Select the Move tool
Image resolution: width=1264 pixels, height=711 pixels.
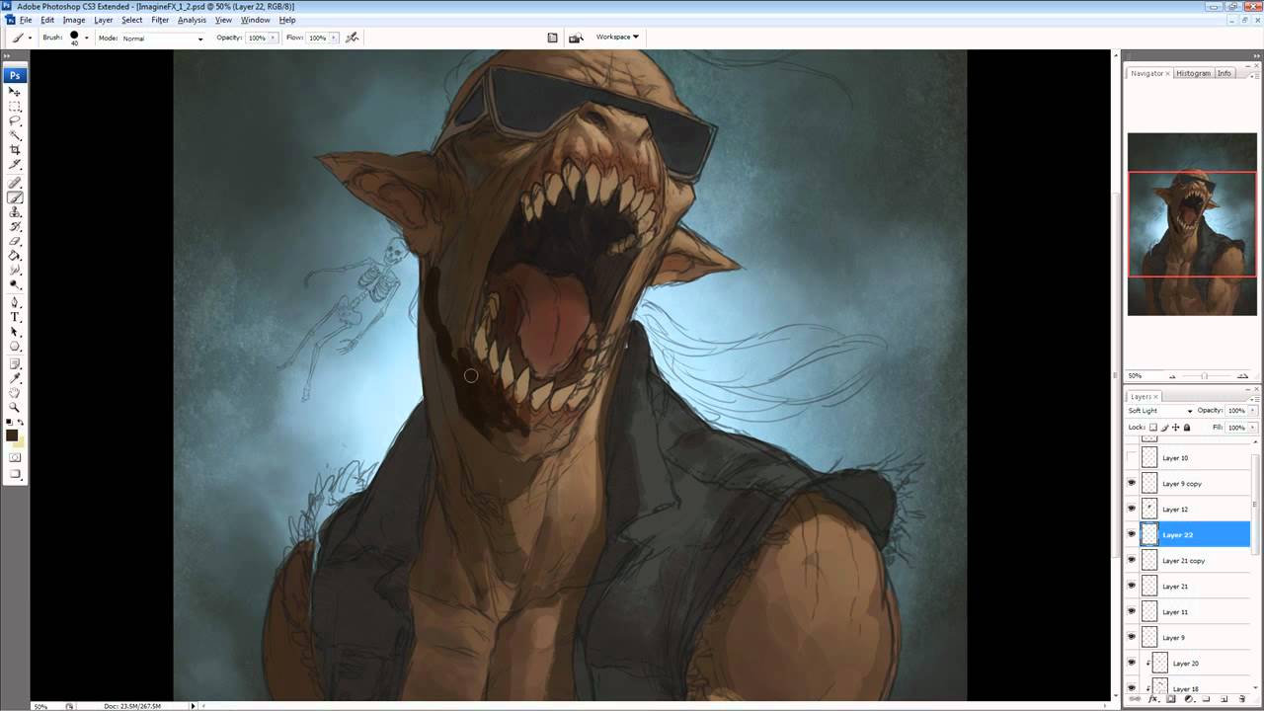tap(15, 91)
